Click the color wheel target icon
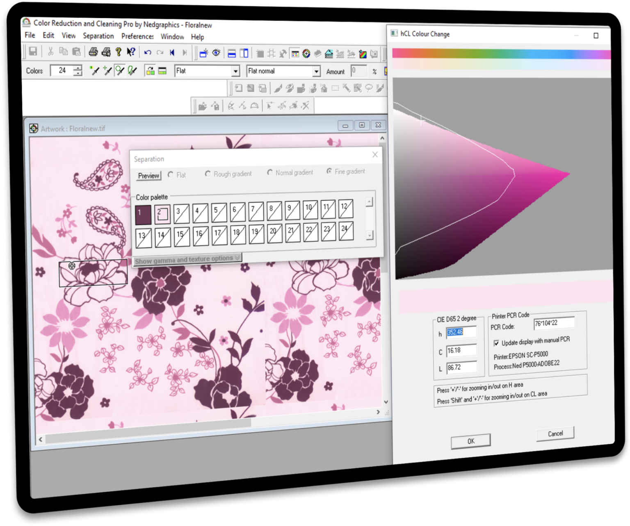This screenshot has width=630, height=526. click(x=306, y=54)
